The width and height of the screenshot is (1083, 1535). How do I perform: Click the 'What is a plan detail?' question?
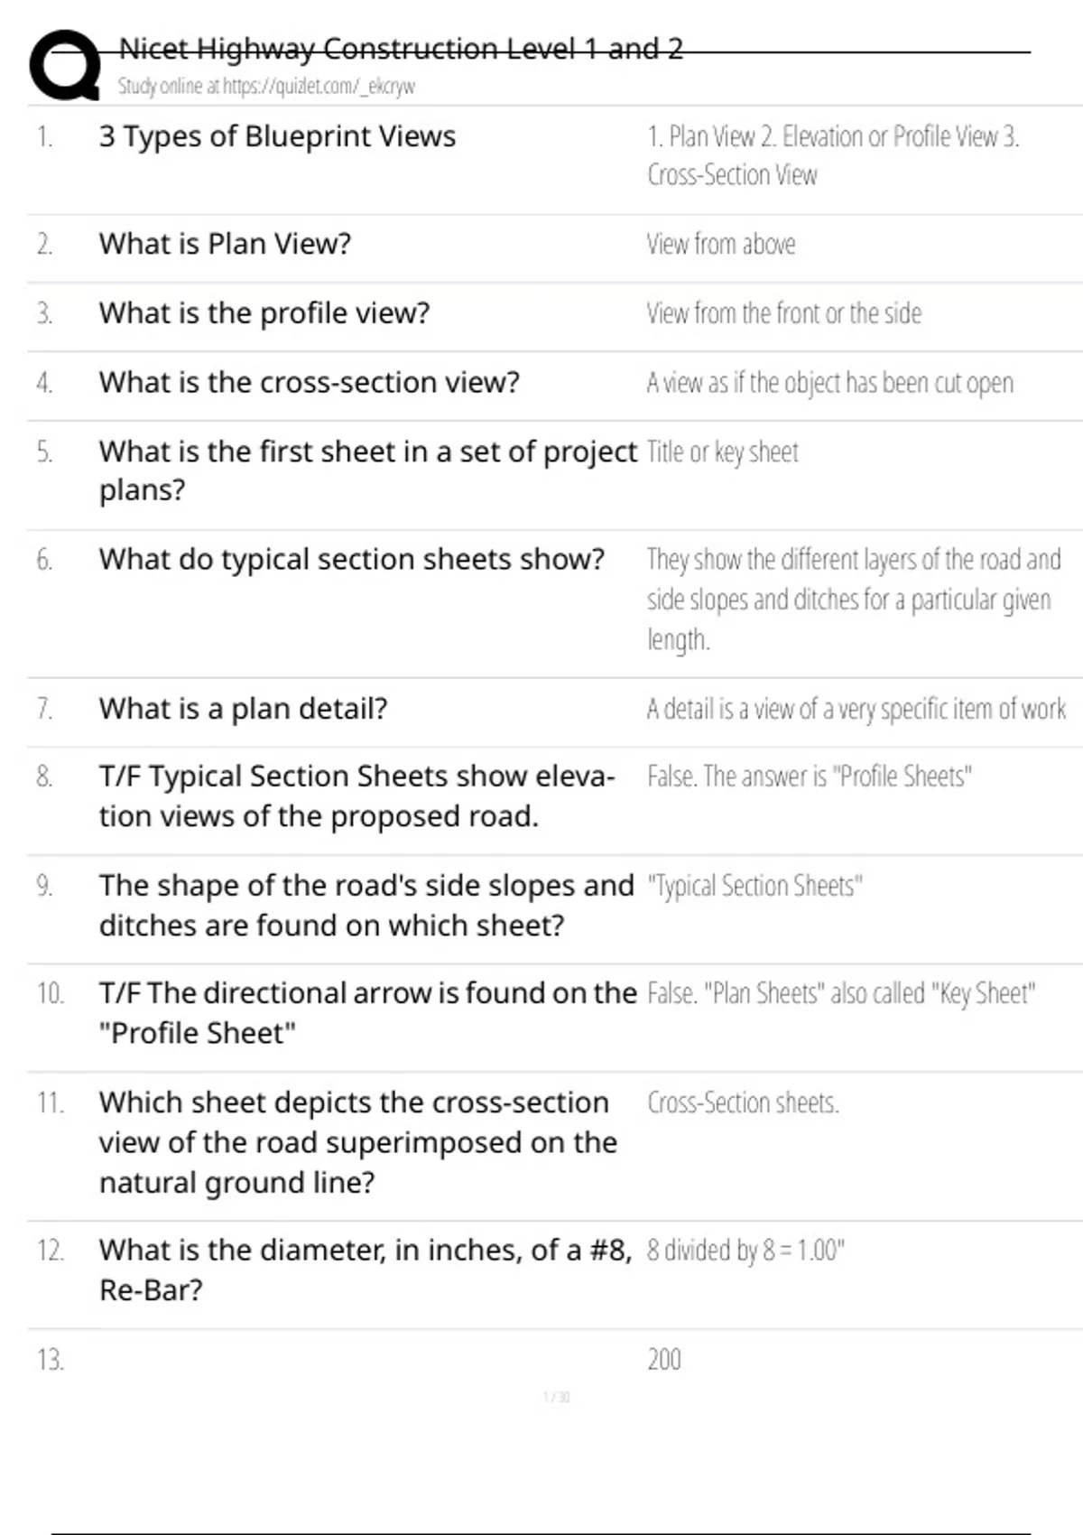[243, 709]
